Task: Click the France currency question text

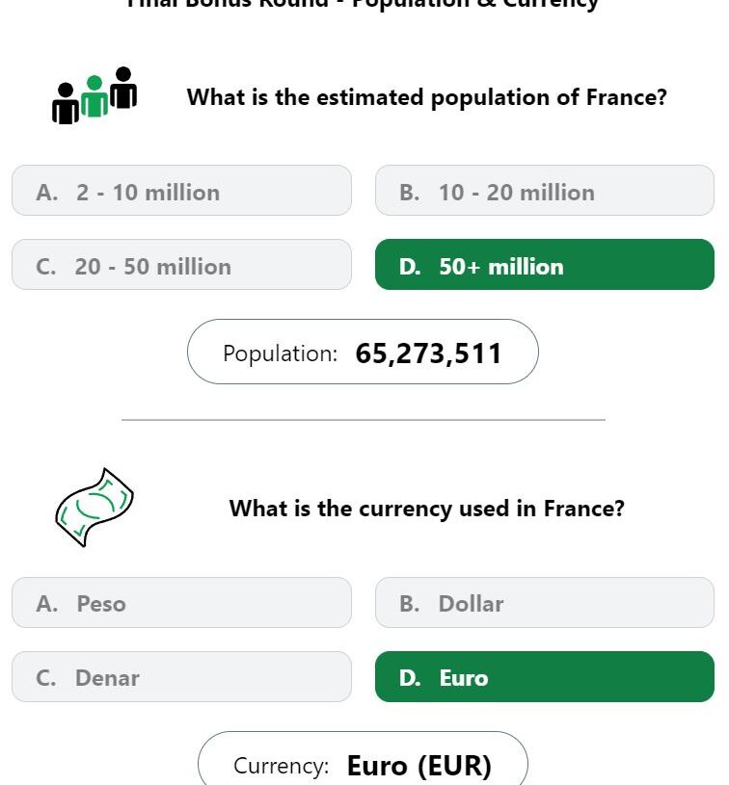Action: point(426,509)
